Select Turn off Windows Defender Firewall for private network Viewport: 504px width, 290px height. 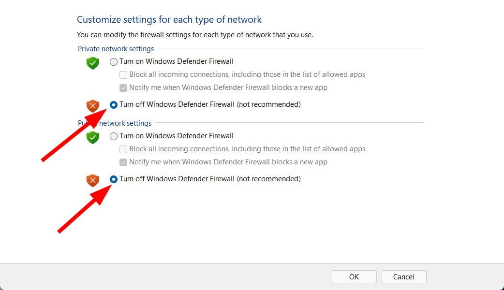(114, 104)
